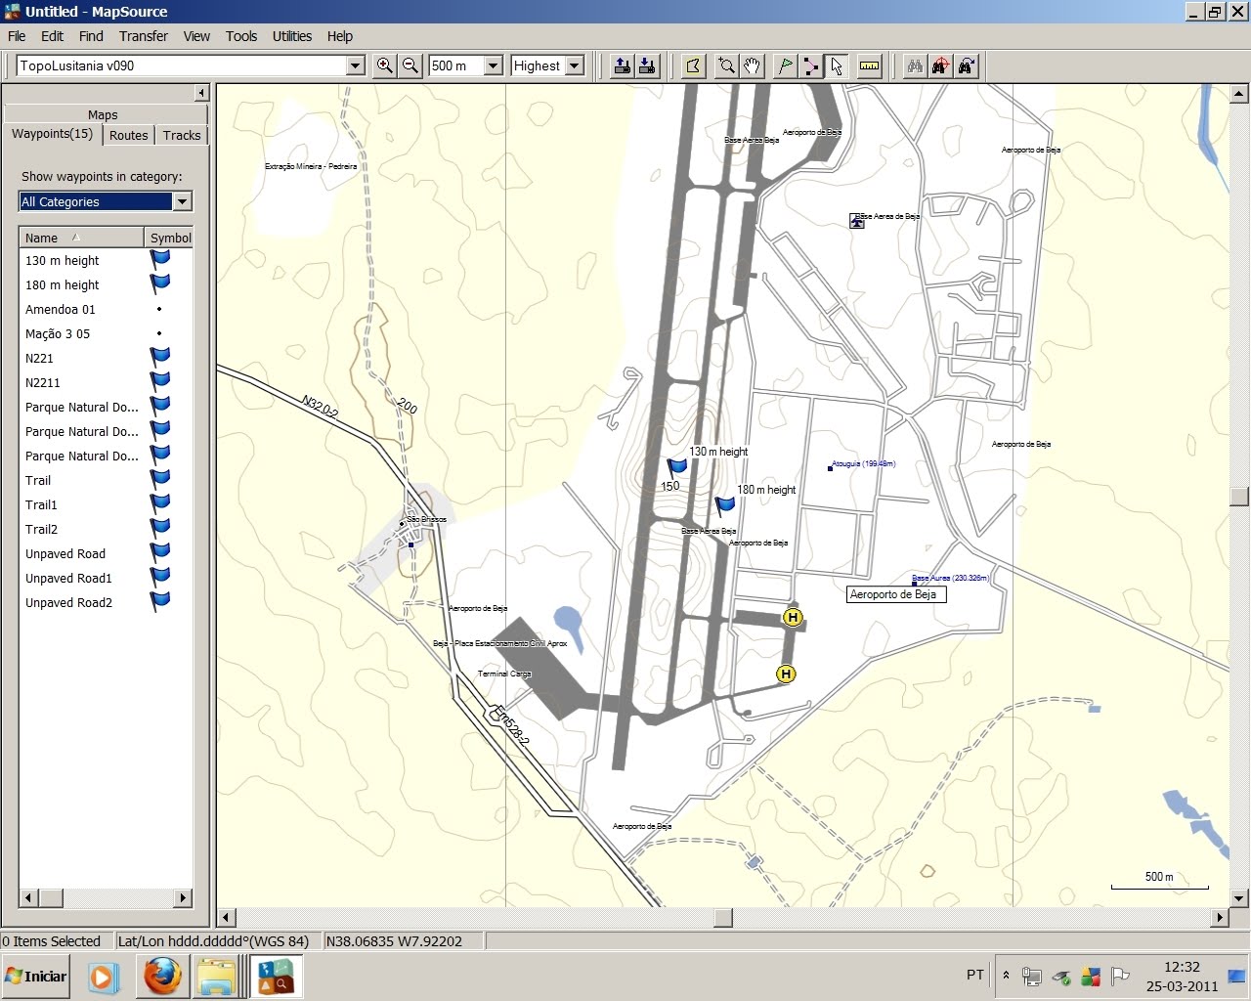This screenshot has height=1001, width=1251.
Task: Expand hidden system tray icons
Action: (x=1006, y=976)
